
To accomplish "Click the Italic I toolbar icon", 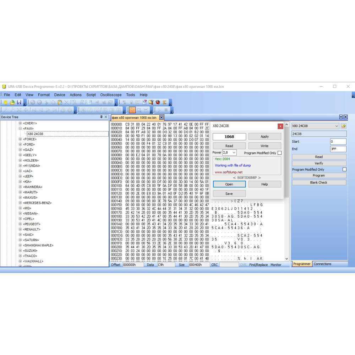I will [90, 110].
